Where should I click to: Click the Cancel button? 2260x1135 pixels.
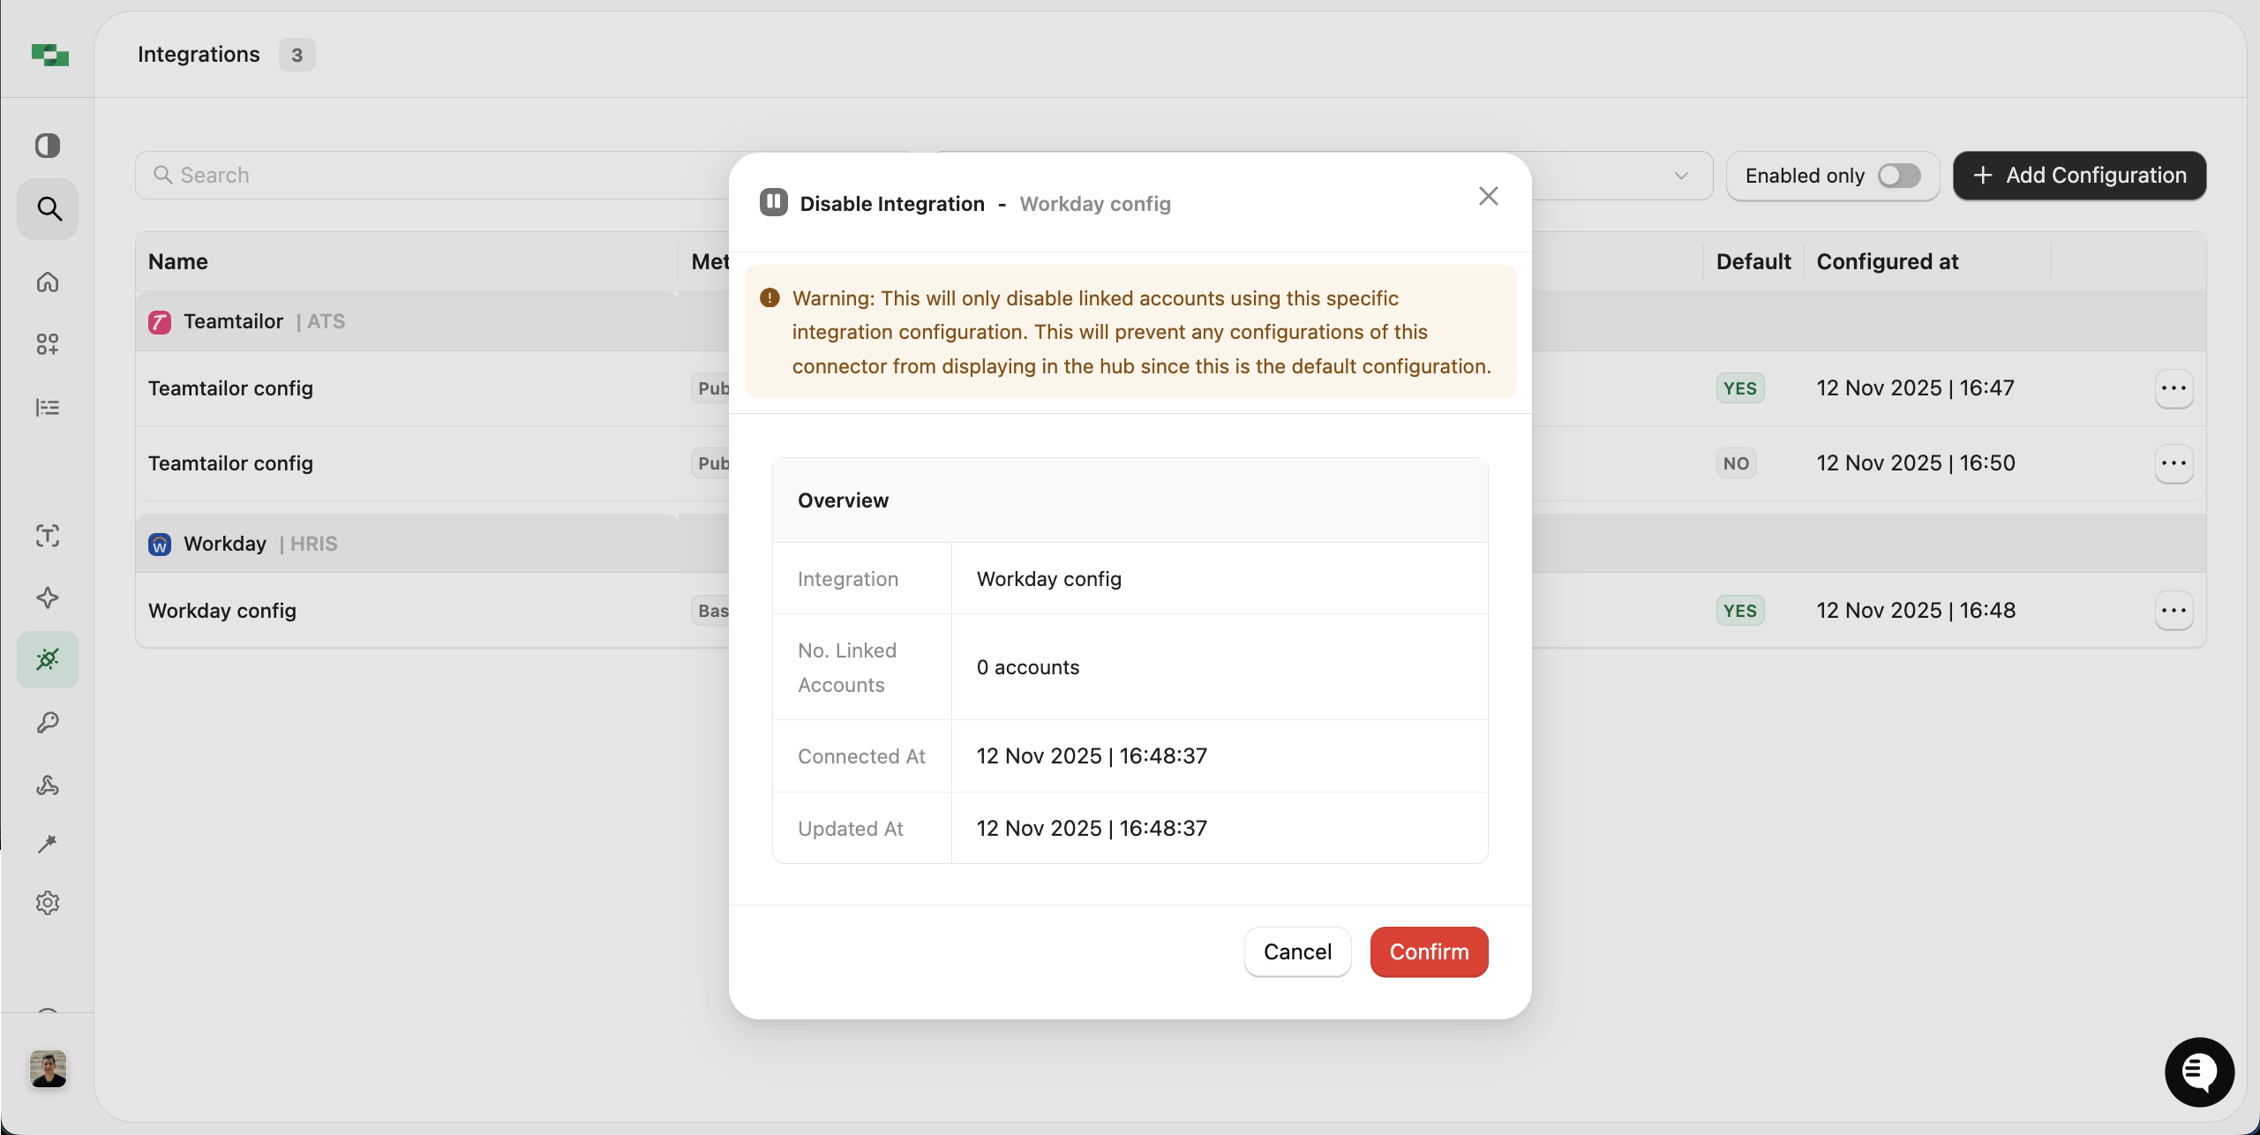point(1297,951)
